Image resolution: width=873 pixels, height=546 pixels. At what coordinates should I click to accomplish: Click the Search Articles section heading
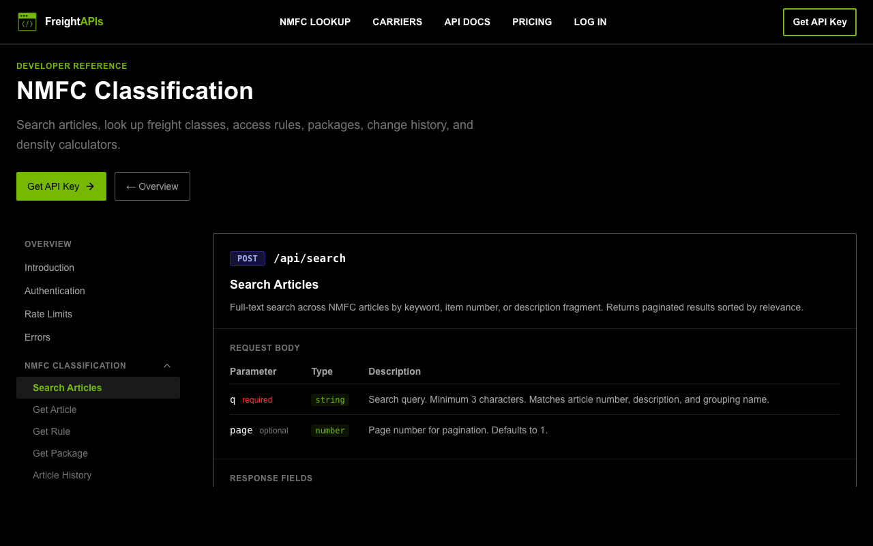click(x=274, y=285)
